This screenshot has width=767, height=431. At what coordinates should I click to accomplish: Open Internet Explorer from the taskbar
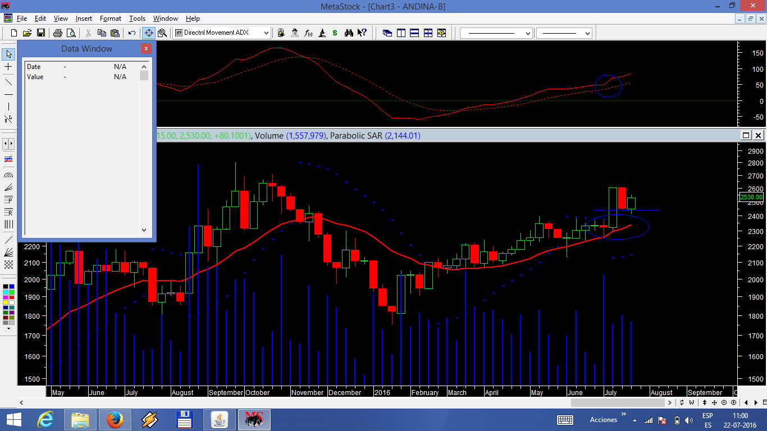(x=45, y=420)
